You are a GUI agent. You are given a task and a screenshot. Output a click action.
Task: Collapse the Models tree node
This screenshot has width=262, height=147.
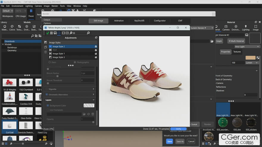pos(3,44)
